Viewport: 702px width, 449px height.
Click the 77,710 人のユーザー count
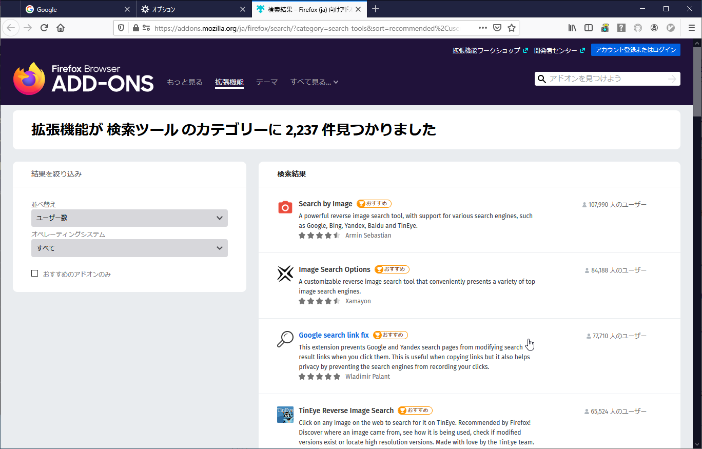click(x=616, y=336)
